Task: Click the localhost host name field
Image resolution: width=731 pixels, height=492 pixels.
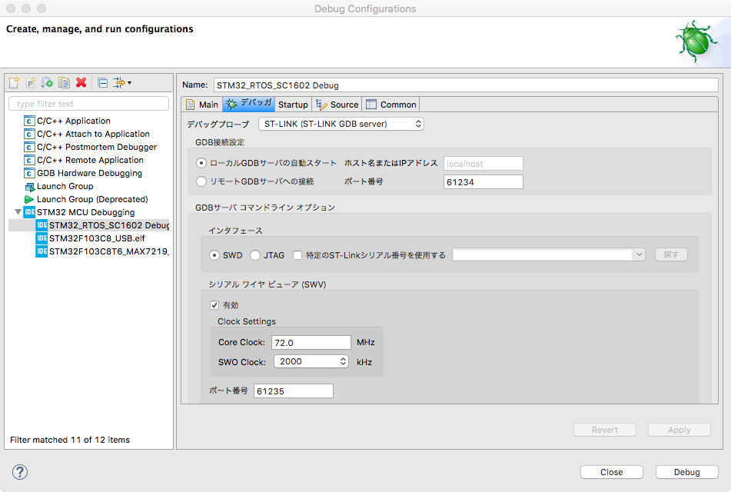Action: (483, 164)
